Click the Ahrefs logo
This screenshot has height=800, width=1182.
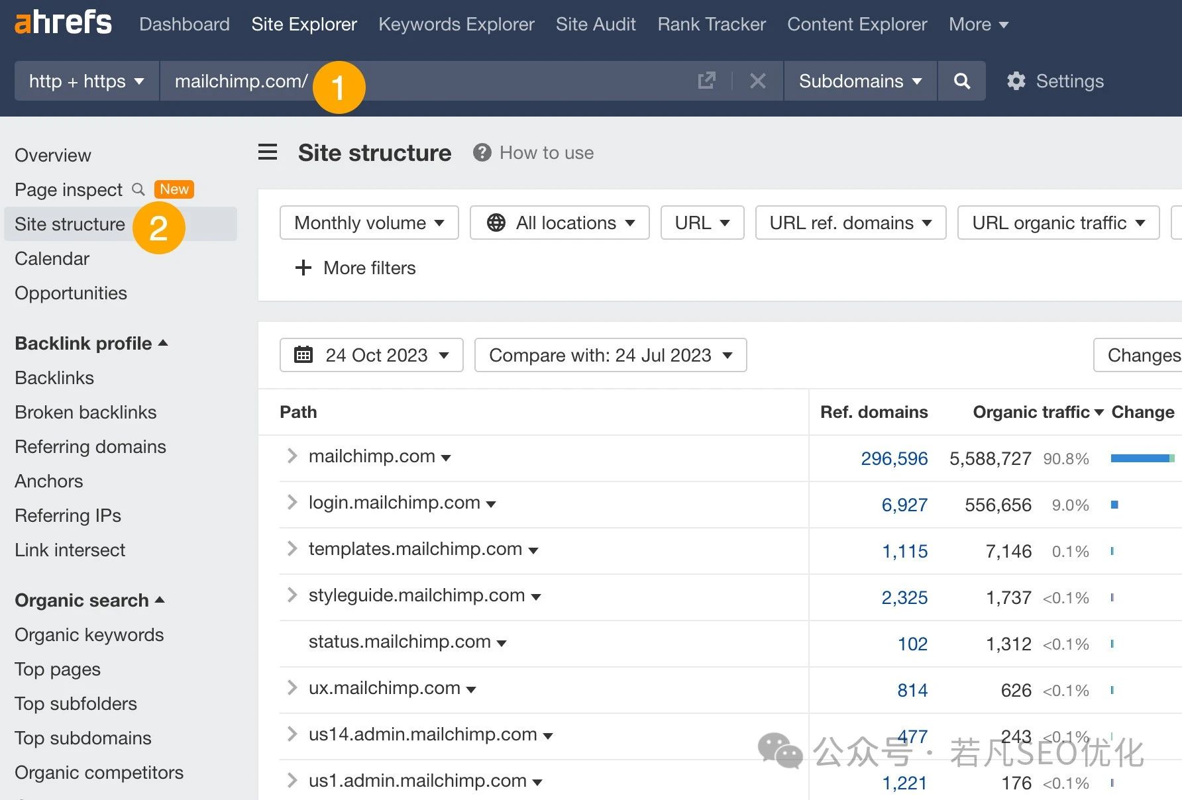[x=63, y=23]
